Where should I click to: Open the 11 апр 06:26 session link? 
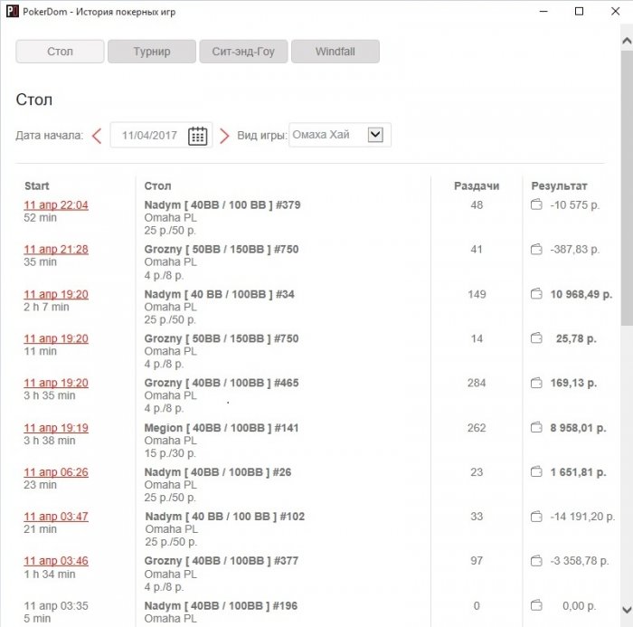click(56, 472)
